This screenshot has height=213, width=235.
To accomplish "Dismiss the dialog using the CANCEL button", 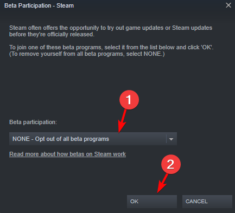I will point(207,202).
